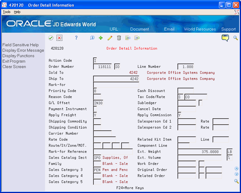The width and height of the screenshot is (241, 193).
Task: Select Display Error Message link
Action: coord(23,50)
